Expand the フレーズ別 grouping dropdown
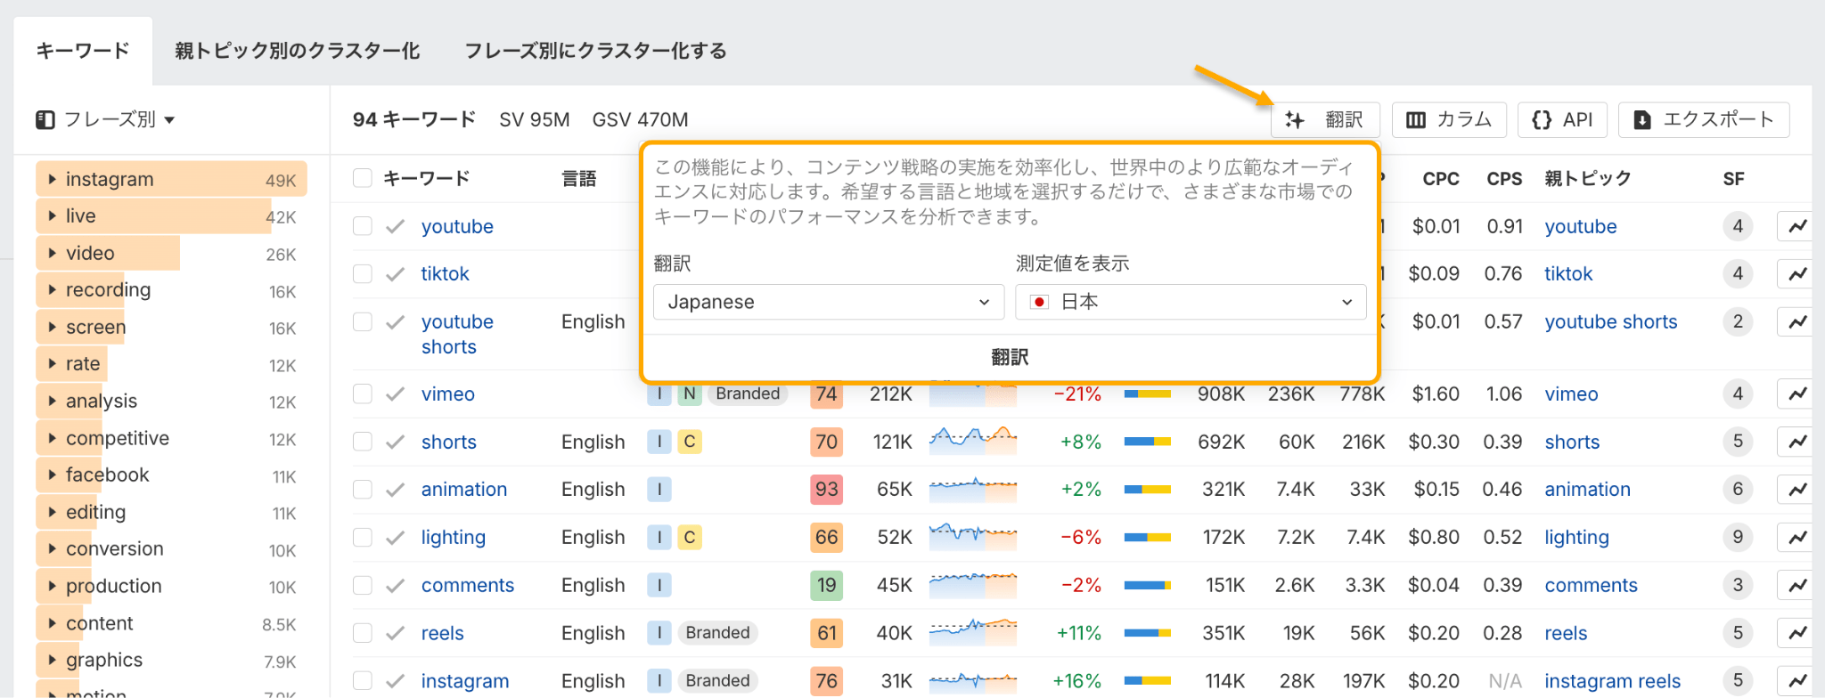The height and width of the screenshot is (698, 1825). click(106, 119)
